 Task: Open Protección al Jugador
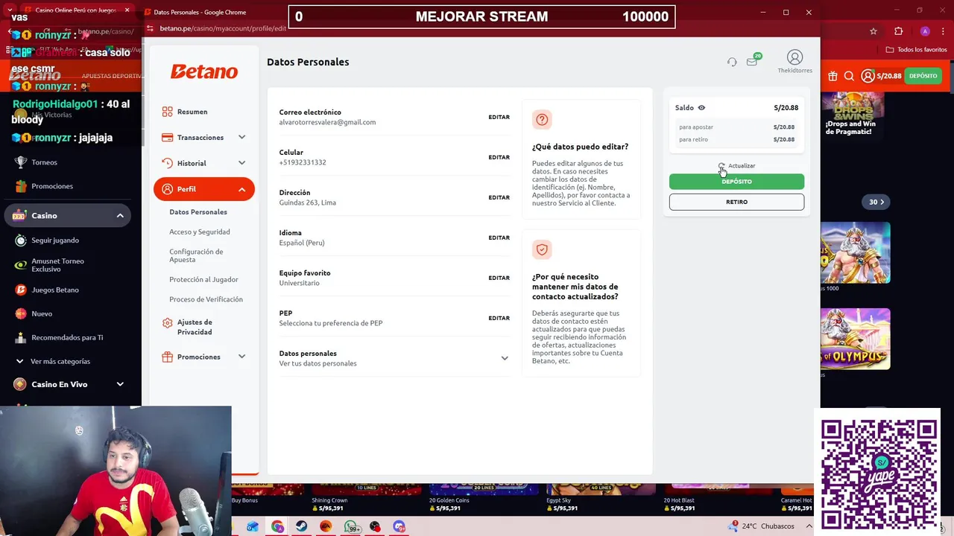[203, 279]
